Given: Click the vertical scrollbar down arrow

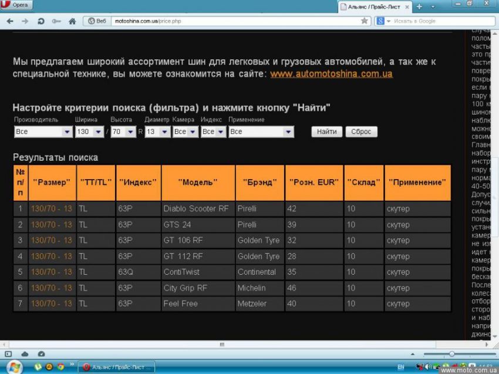Looking at the screenshot, I should pos(495,336).
